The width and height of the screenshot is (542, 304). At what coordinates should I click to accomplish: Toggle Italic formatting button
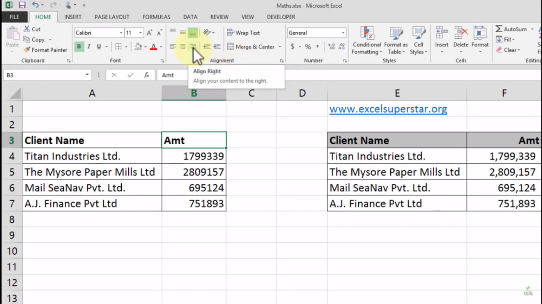click(x=89, y=46)
